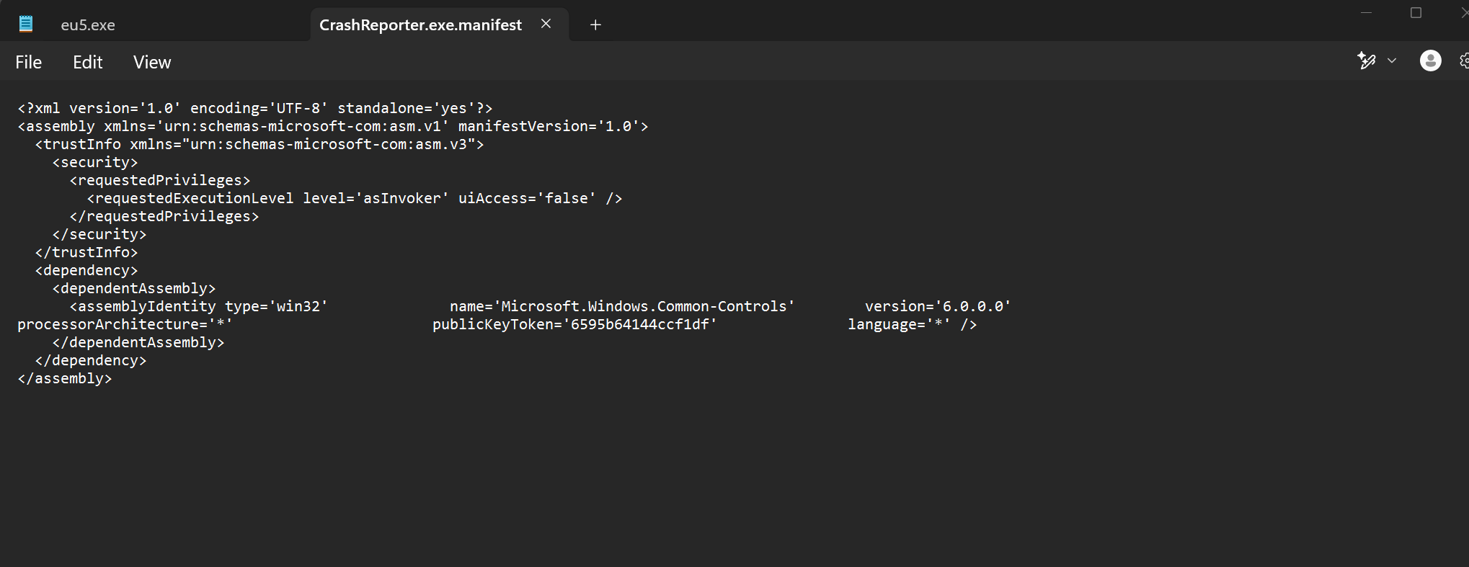Screen dimensions: 1469x567
Task: Open the account profile icon
Action: pyautogui.click(x=1431, y=61)
